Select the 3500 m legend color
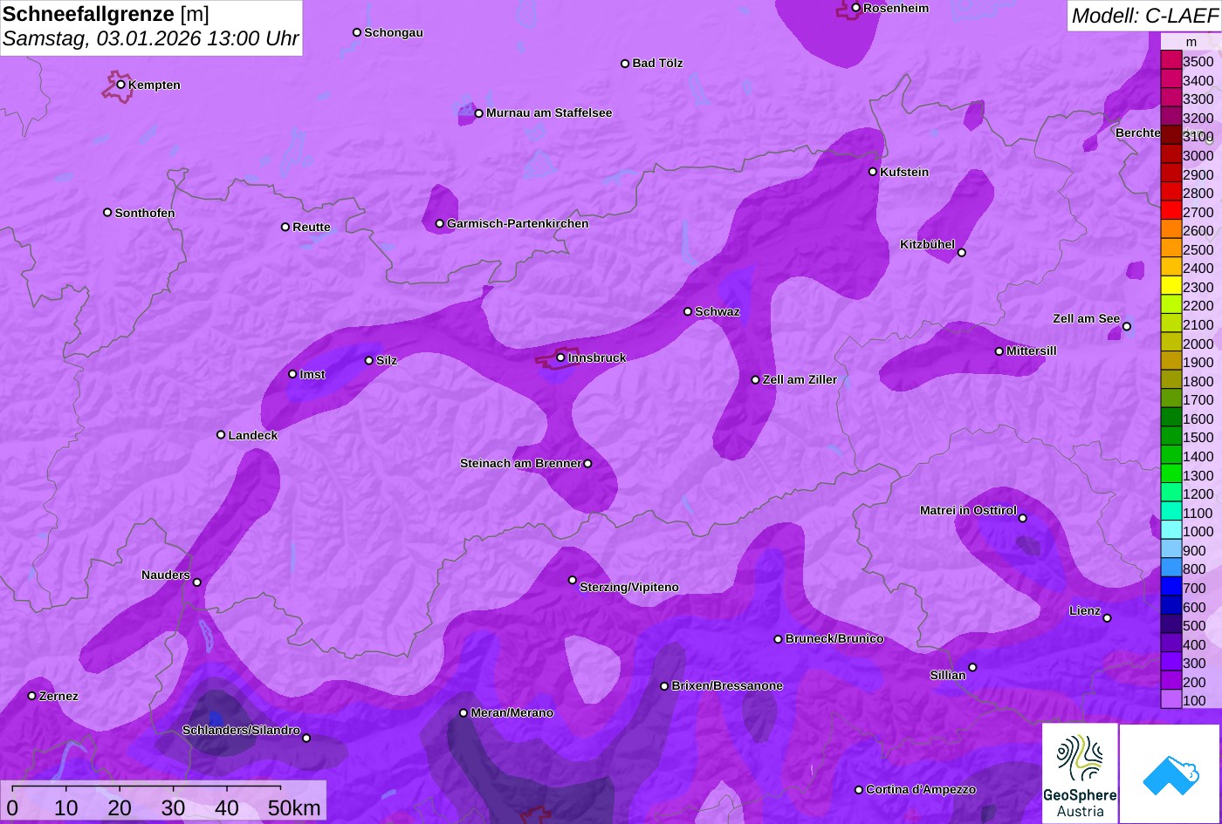1222x824 pixels. [1171, 61]
